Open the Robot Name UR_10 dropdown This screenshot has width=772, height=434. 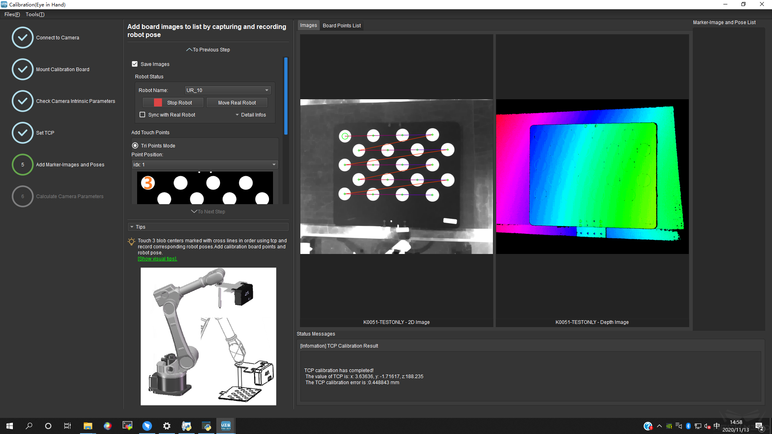click(x=228, y=90)
